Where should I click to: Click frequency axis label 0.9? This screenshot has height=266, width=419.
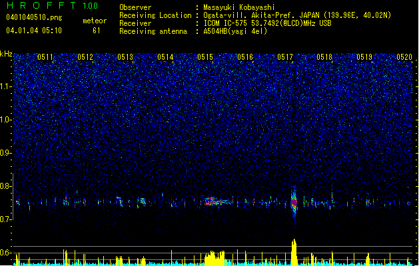(x=6, y=153)
